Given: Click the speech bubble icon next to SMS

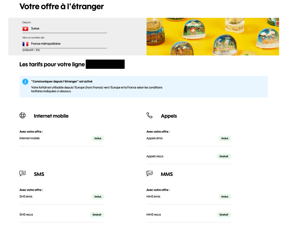Looking at the screenshot, I should tap(22, 174).
